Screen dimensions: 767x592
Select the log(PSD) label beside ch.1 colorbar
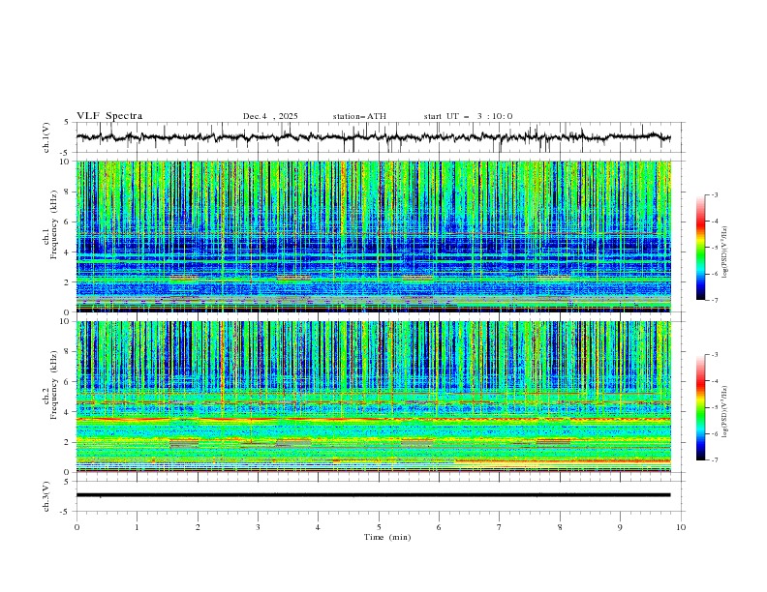tap(725, 252)
